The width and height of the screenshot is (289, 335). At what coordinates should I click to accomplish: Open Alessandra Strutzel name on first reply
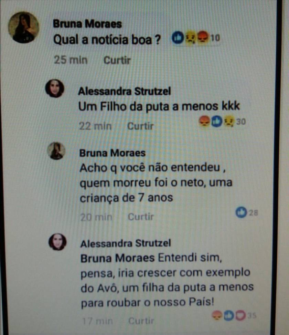point(125,91)
